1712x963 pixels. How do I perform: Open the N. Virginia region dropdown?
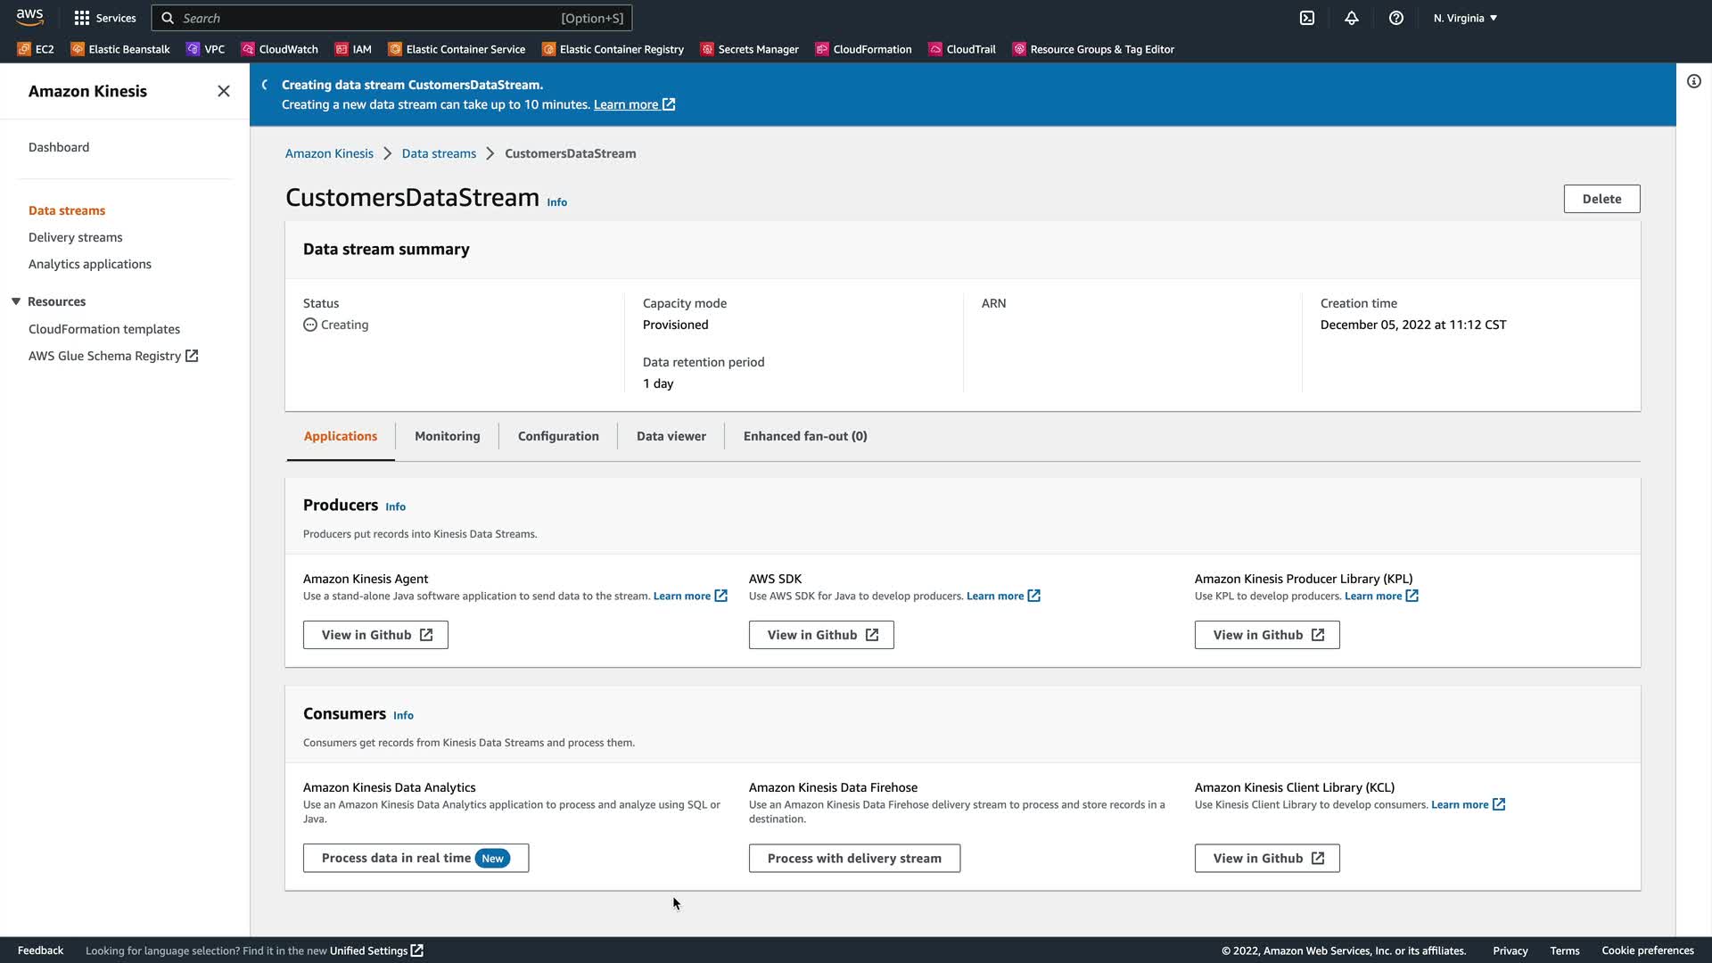pyautogui.click(x=1465, y=18)
